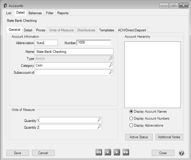Image resolution: width=191 pixels, height=160 pixels.
Task: Jump to the last account record
Action: (126, 152)
